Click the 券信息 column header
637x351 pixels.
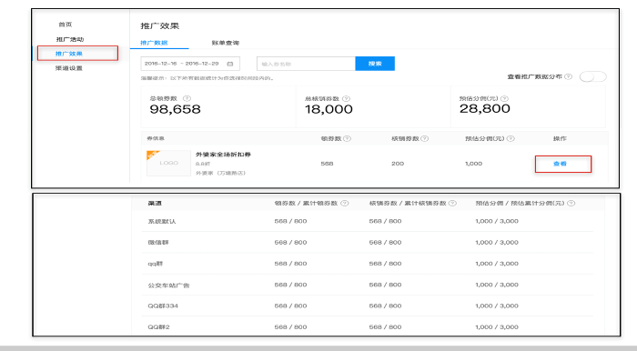[156, 139]
